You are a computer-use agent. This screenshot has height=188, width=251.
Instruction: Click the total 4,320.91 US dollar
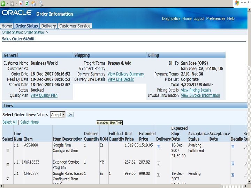click(x=197, y=85)
